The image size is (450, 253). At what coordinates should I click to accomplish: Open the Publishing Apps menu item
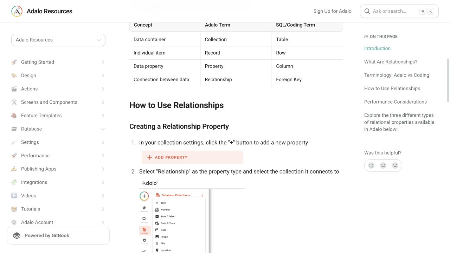58,169
